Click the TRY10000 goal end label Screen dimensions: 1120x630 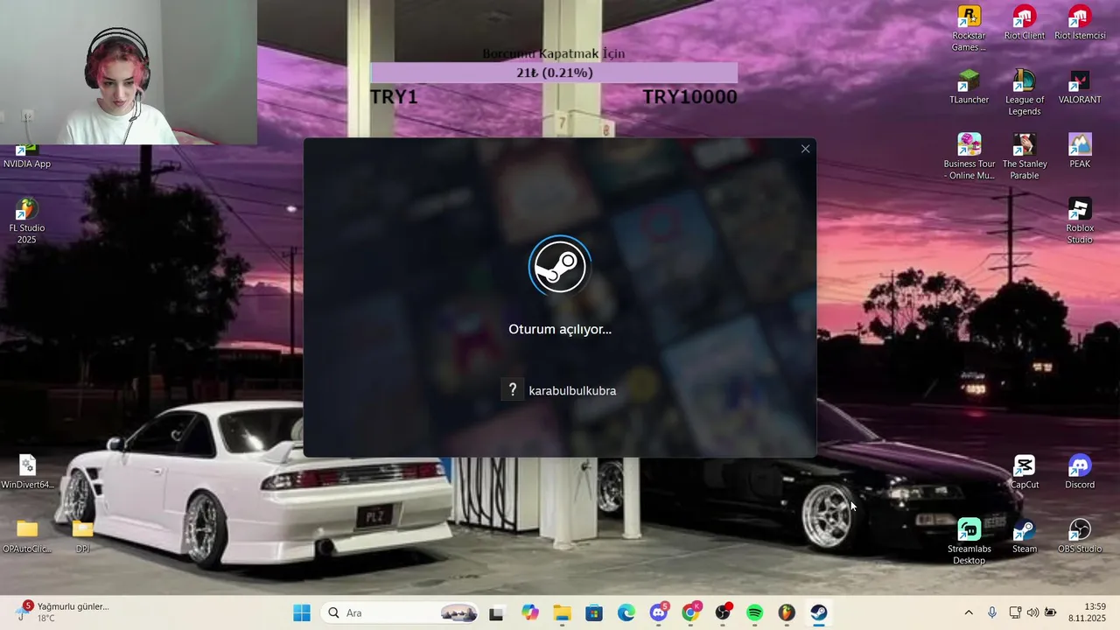[689, 96]
